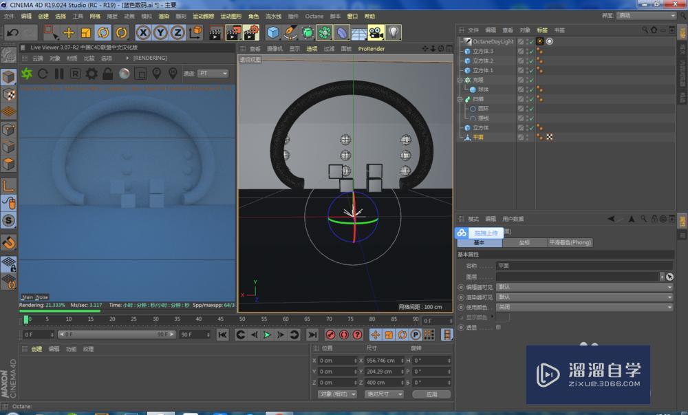
Task: Click the checkered material tag on 平面
Action: (x=549, y=138)
